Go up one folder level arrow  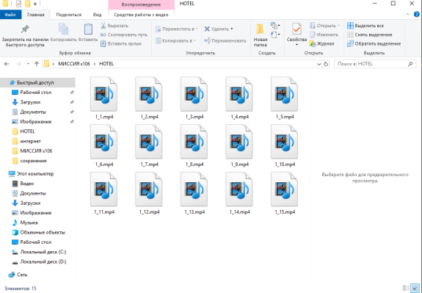37,64
